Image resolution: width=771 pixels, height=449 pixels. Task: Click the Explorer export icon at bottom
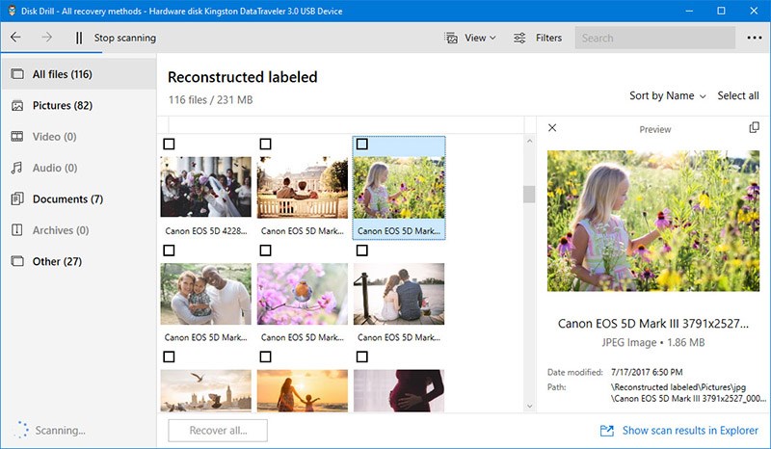607,431
